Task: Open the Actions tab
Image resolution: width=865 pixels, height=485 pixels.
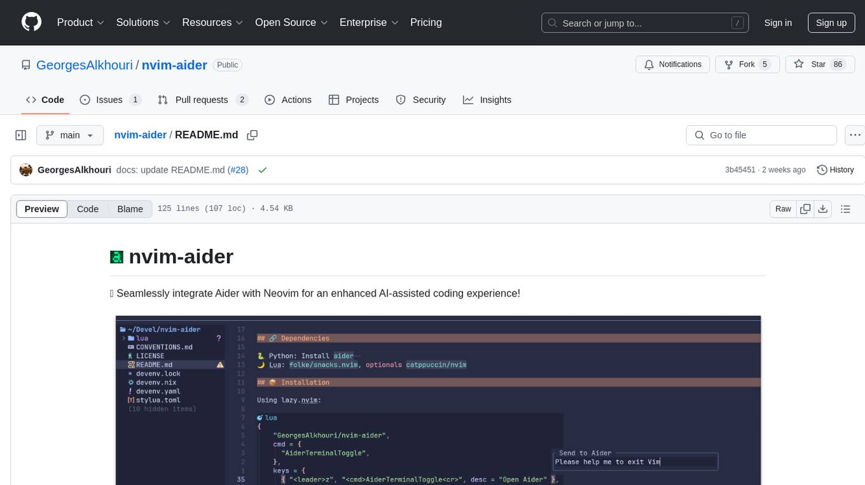Action: point(287,100)
